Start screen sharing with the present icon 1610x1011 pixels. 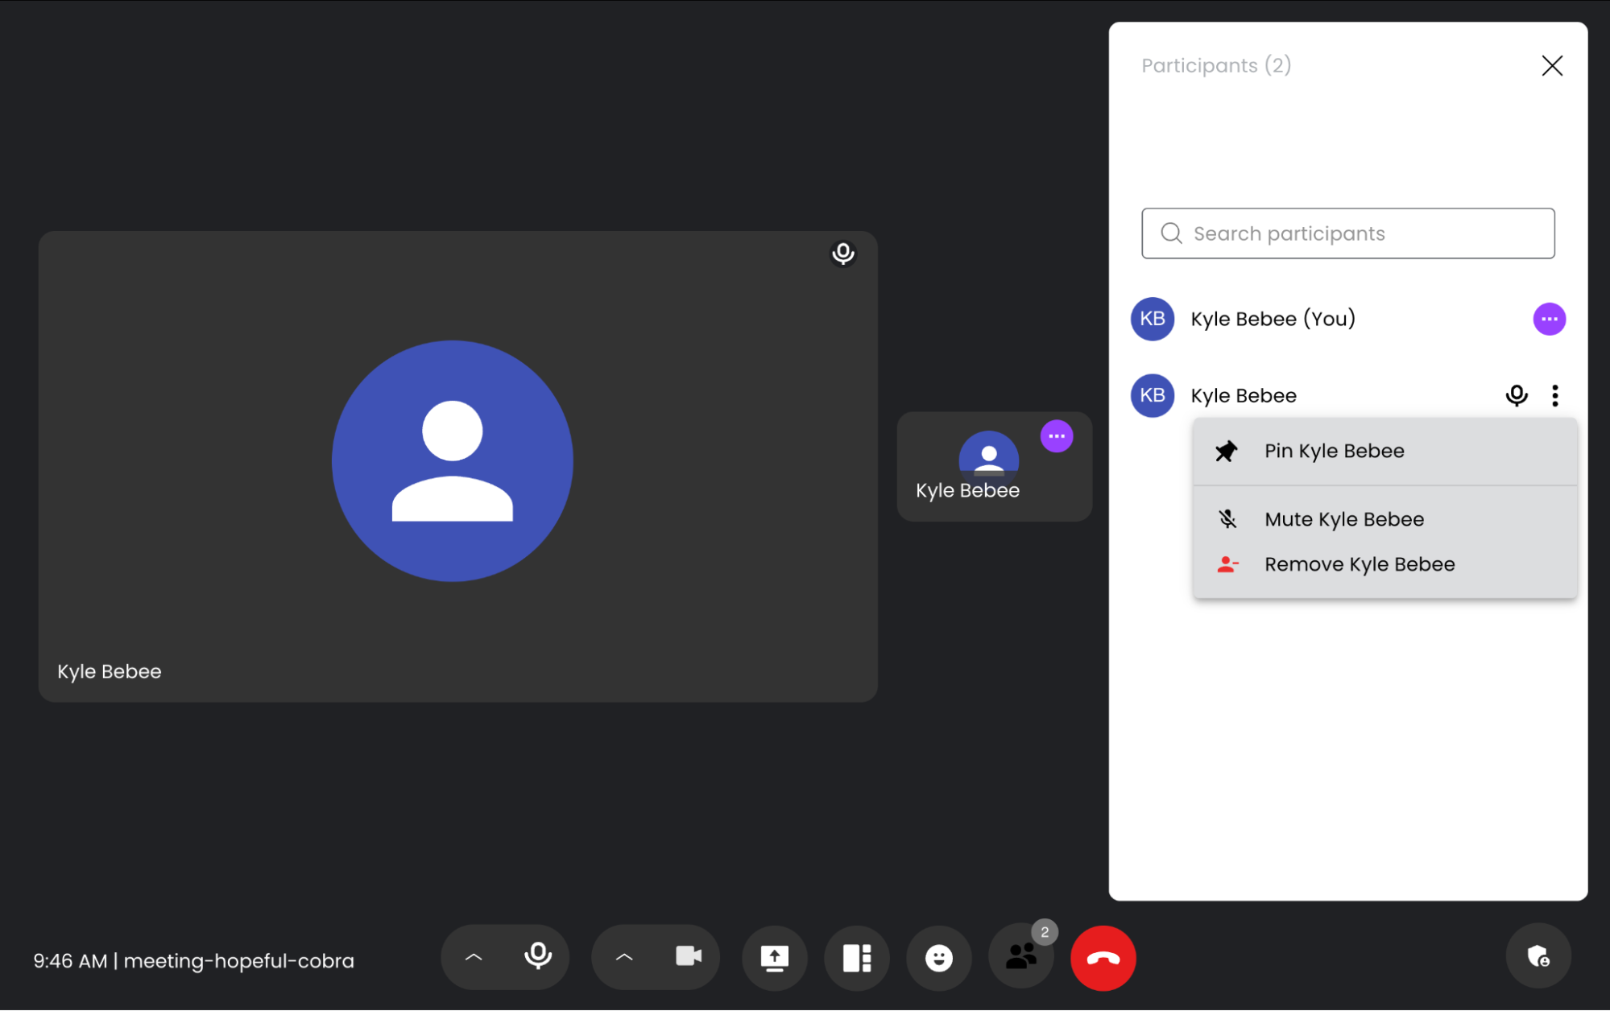tap(775, 958)
